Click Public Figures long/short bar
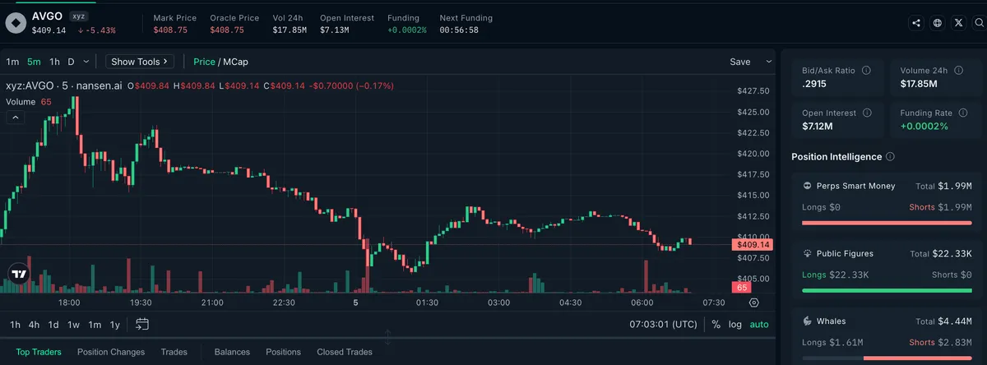The height and width of the screenshot is (365, 987). point(887,290)
